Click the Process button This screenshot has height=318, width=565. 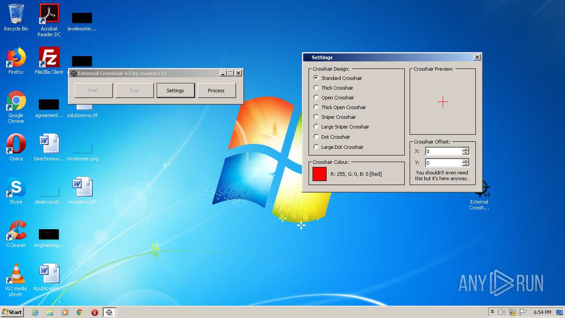pos(216,91)
